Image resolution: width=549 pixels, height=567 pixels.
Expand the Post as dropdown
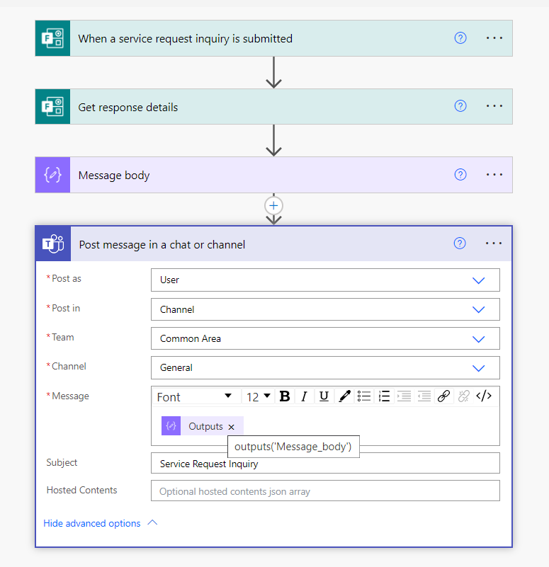pyautogui.click(x=478, y=280)
